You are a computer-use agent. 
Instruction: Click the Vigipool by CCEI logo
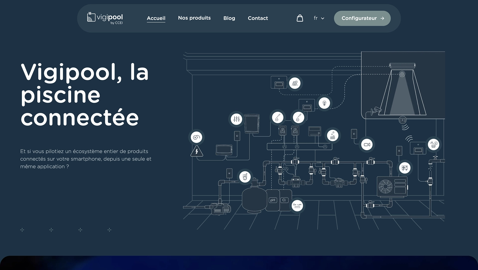click(105, 18)
